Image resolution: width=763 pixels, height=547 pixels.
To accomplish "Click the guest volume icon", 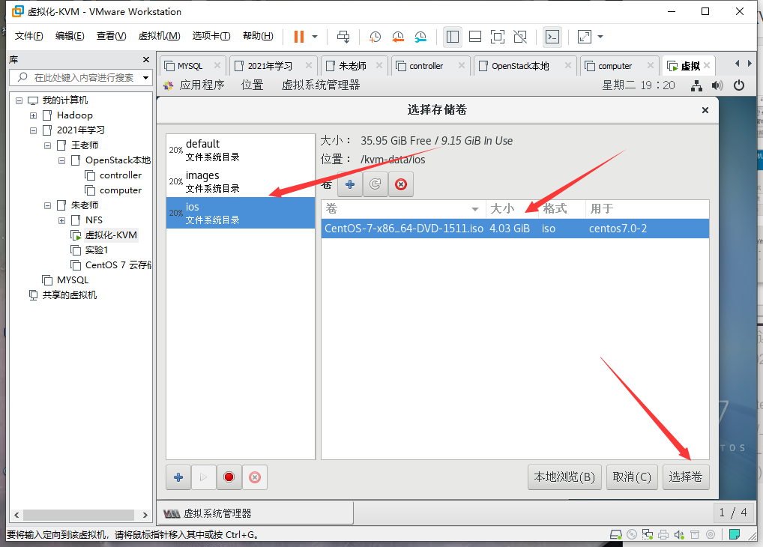I will [x=717, y=85].
